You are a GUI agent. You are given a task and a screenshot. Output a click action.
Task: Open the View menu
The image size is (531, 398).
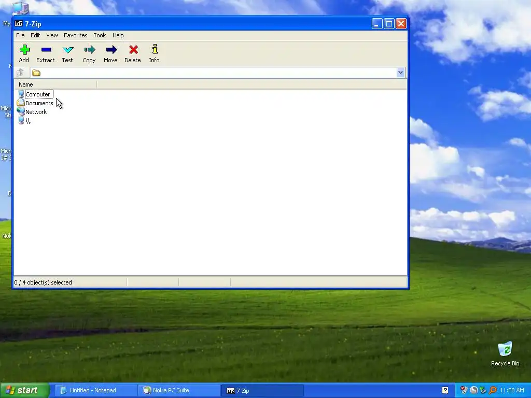(52, 35)
